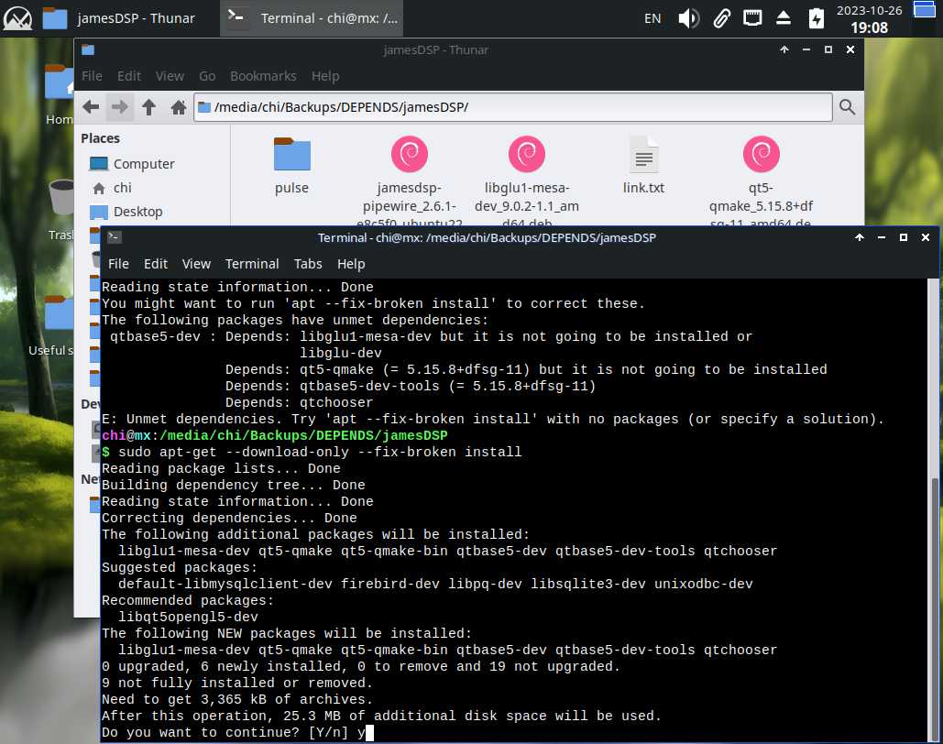The width and height of the screenshot is (943, 744).
Task: Click the Thunar back navigation arrow
Action: [91, 107]
